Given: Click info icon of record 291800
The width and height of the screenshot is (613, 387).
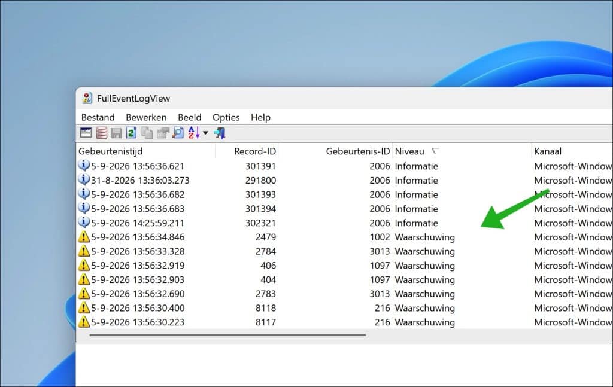Looking at the screenshot, I should (x=84, y=180).
